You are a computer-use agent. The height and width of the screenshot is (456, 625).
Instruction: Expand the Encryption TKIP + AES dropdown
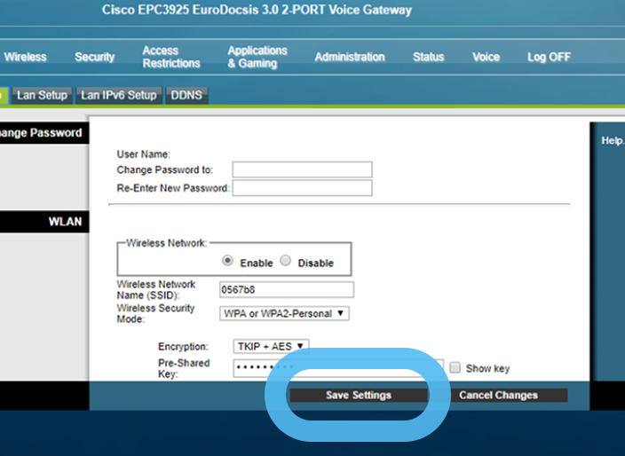point(271,346)
